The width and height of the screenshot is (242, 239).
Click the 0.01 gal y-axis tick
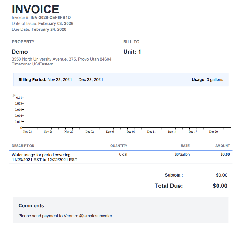[x=19, y=97]
